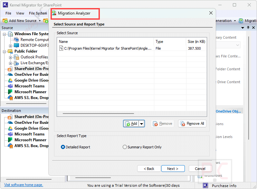The width and height of the screenshot is (257, 189).
Task: Select the Remote Computer icon in Source tree
Action: click(16, 40)
